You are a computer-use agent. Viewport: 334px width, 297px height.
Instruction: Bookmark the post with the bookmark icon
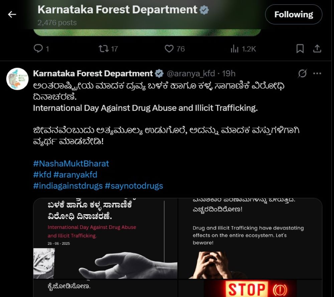(x=300, y=49)
